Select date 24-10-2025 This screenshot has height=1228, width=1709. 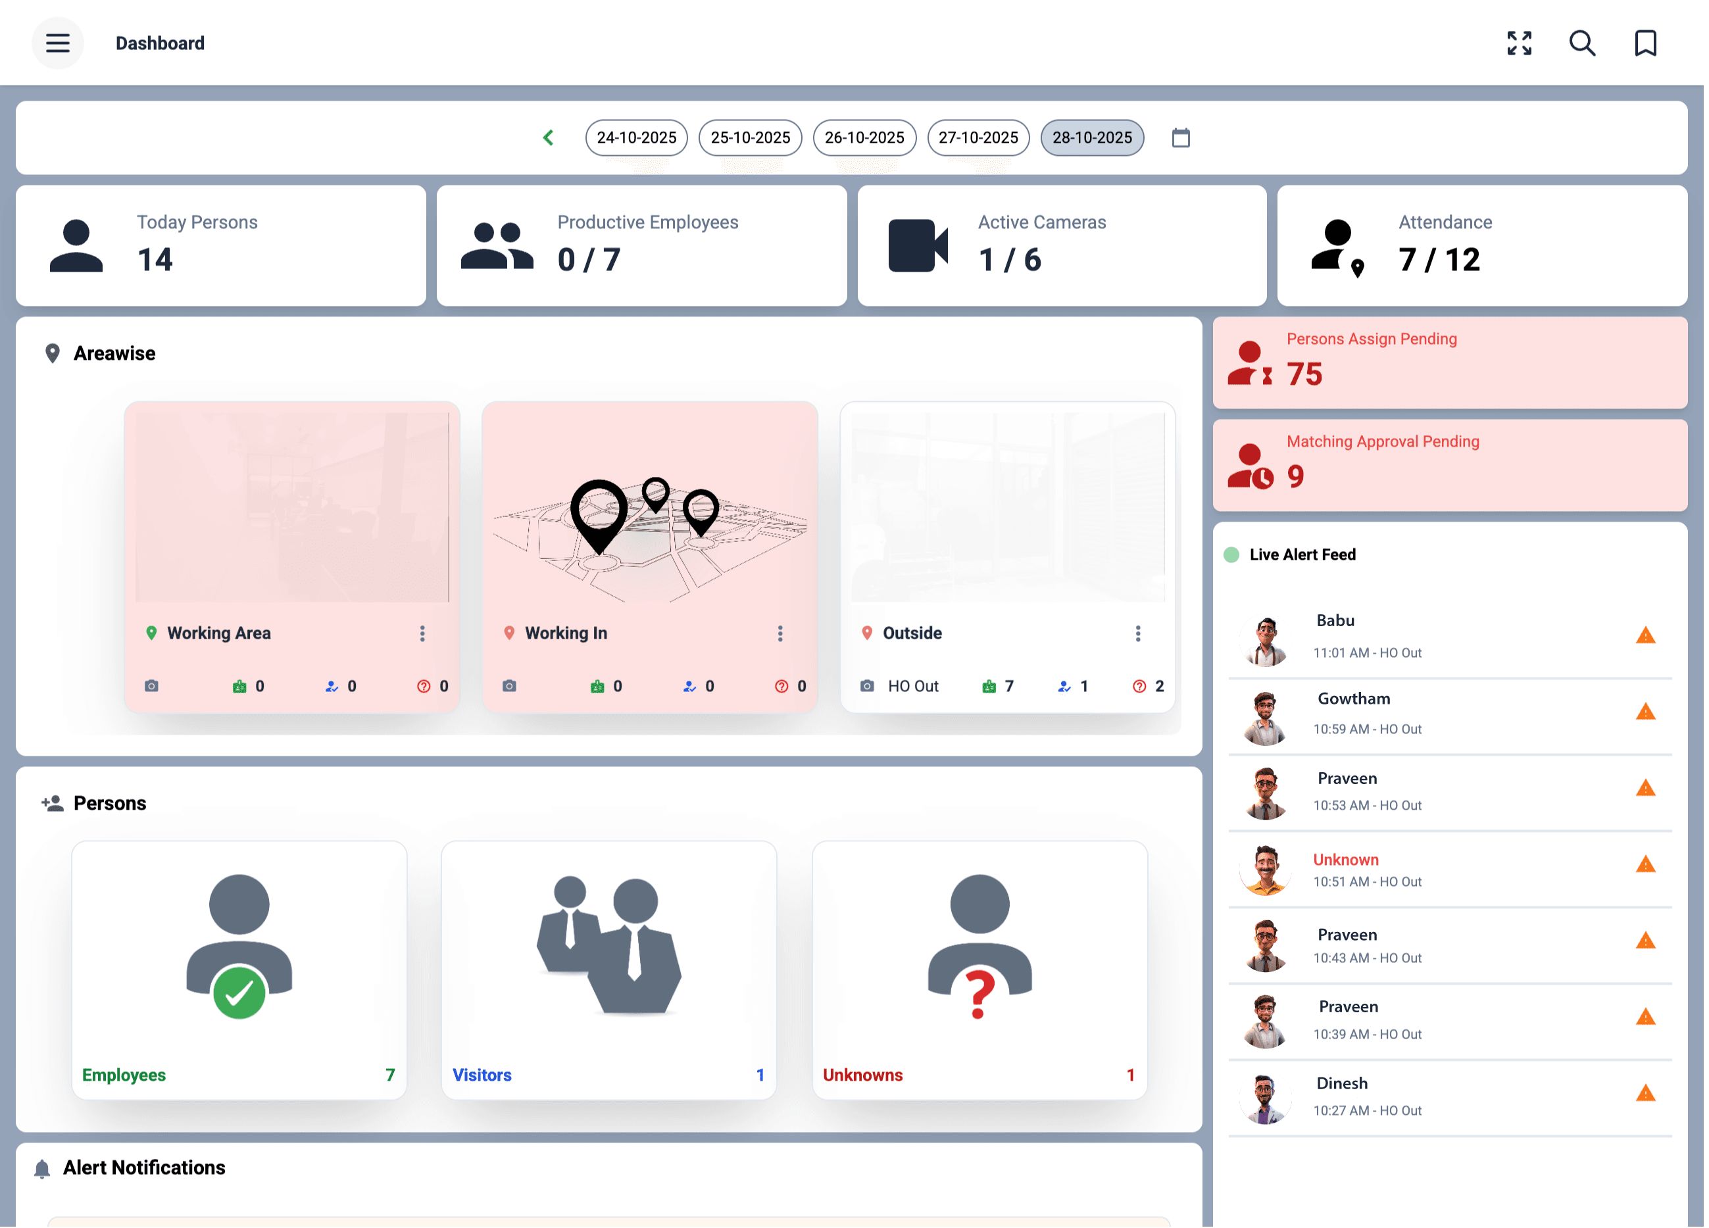(x=637, y=138)
